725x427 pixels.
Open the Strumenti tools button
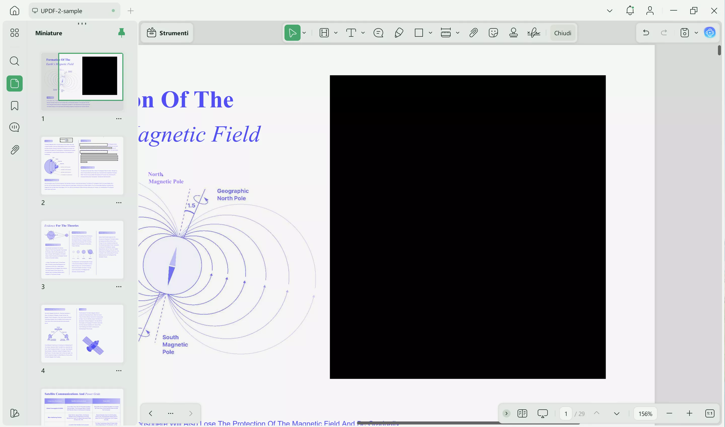[x=167, y=33]
